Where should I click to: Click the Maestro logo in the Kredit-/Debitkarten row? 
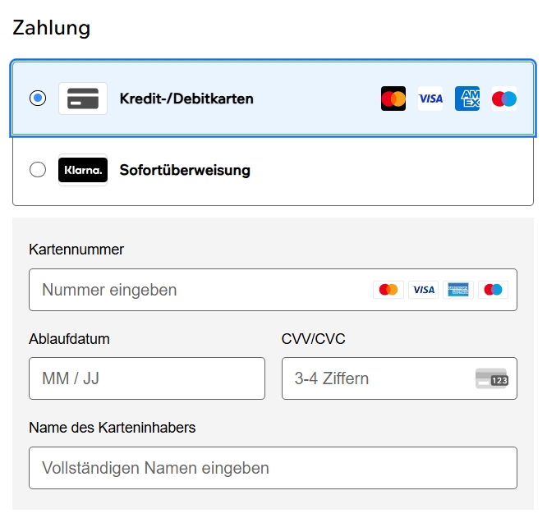click(x=504, y=99)
